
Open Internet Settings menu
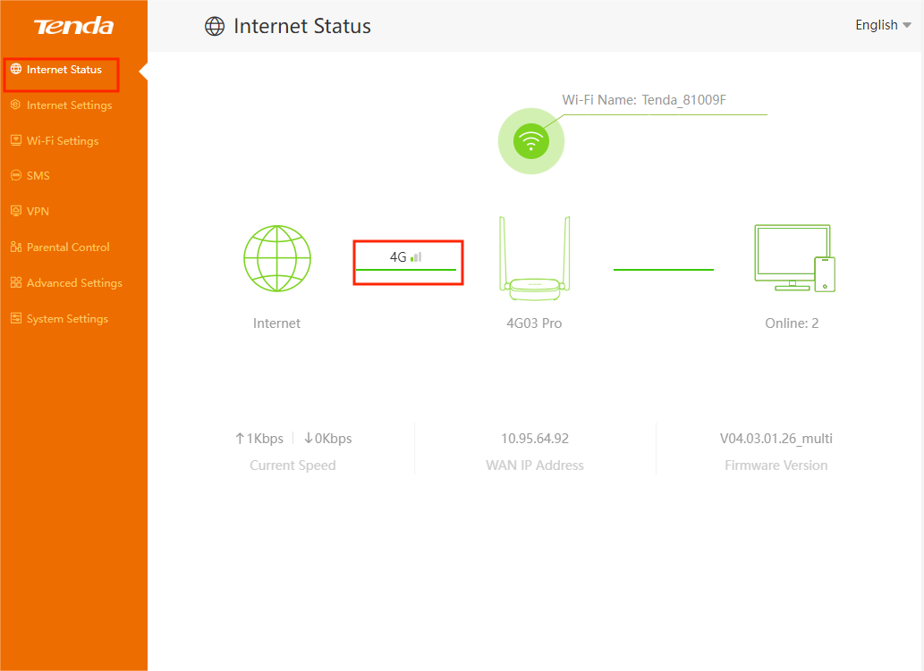click(69, 105)
